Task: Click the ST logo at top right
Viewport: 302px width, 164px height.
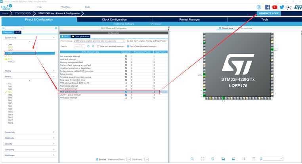Action: (298, 7)
